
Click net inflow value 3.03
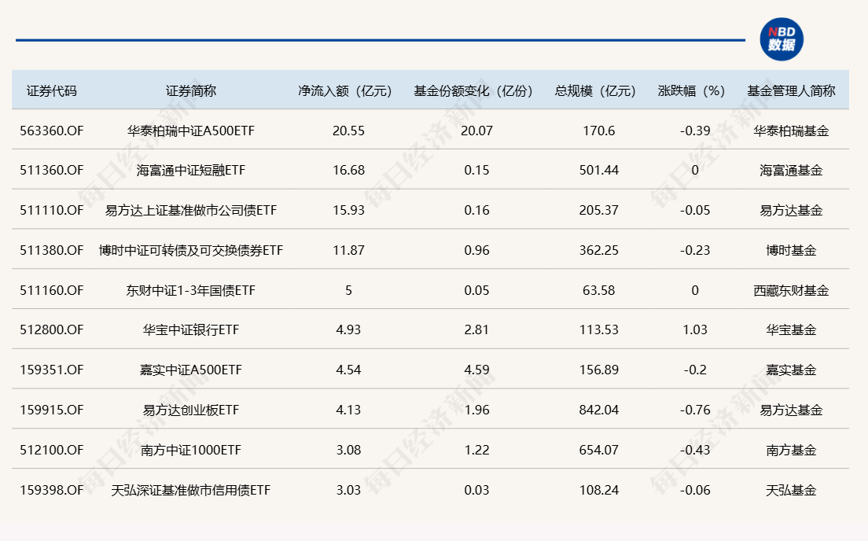pos(349,490)
